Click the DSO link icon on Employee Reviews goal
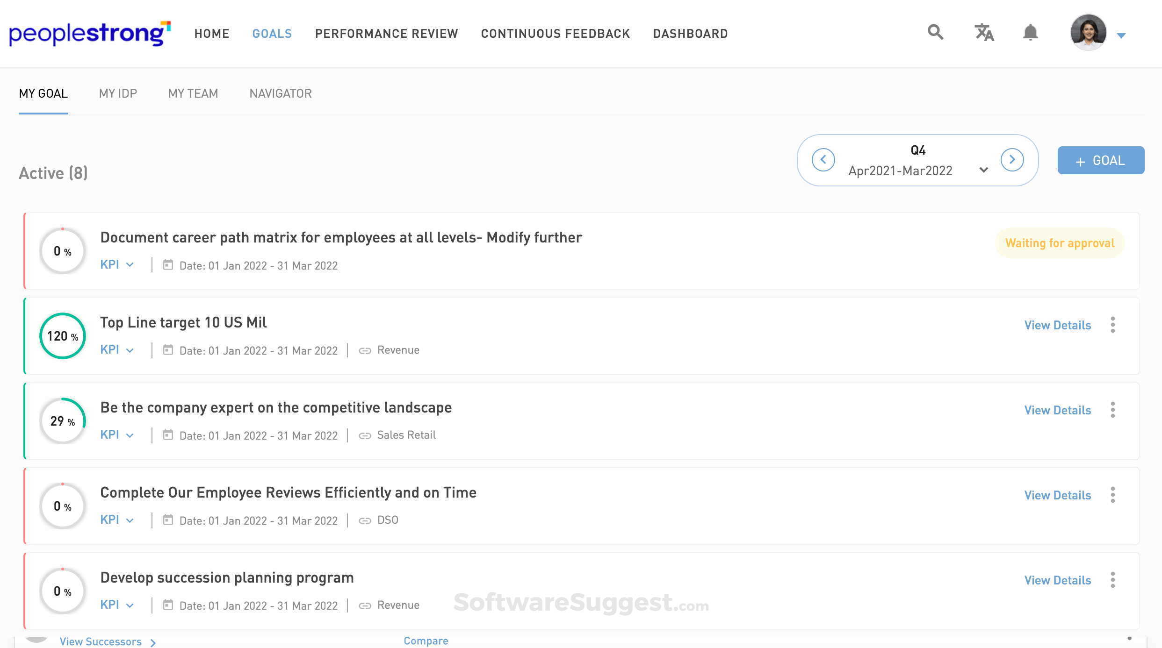This screenshot has height=648, width=1162. [x=365, y=520]
